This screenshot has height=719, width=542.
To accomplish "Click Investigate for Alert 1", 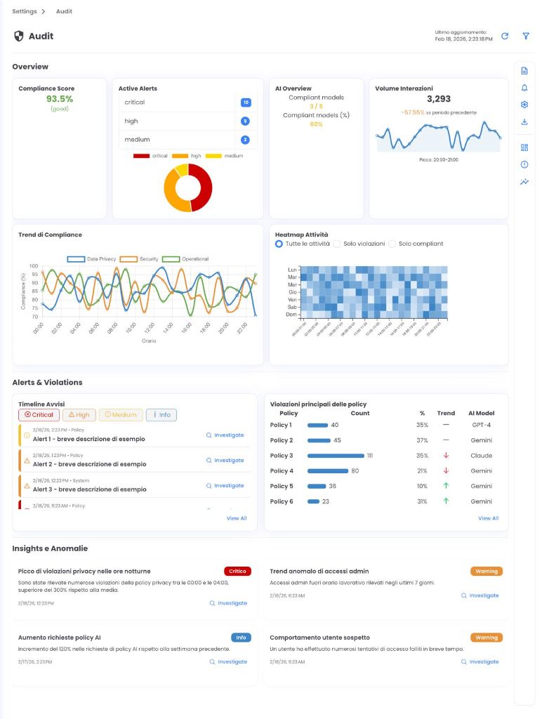I will point(225,435).
